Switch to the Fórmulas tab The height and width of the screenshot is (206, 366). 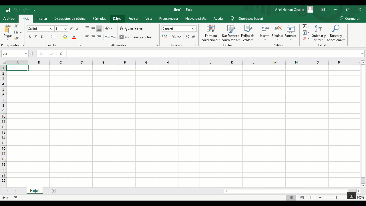(99, 19)
